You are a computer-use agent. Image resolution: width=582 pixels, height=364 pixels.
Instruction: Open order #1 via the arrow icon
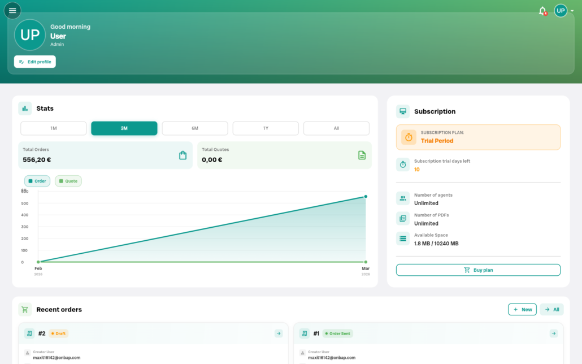(552, 333)
